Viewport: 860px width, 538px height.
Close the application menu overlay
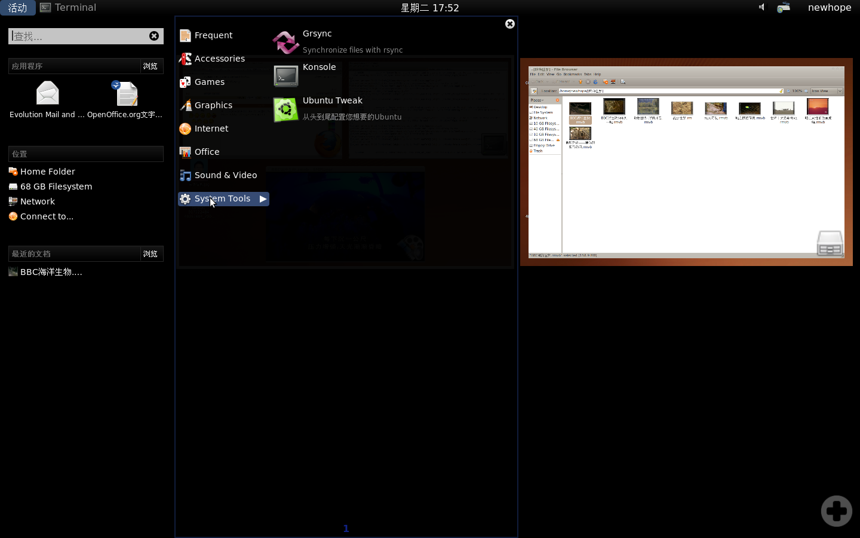point(510,24)
